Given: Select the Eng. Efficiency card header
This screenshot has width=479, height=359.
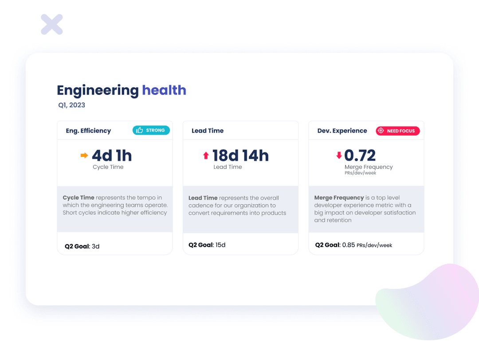Looking at the screenshot, I should pyautogui.click(x=88, y=131).
